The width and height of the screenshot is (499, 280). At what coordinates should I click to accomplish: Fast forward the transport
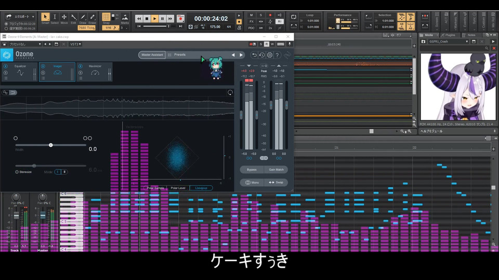coord(170,19)
